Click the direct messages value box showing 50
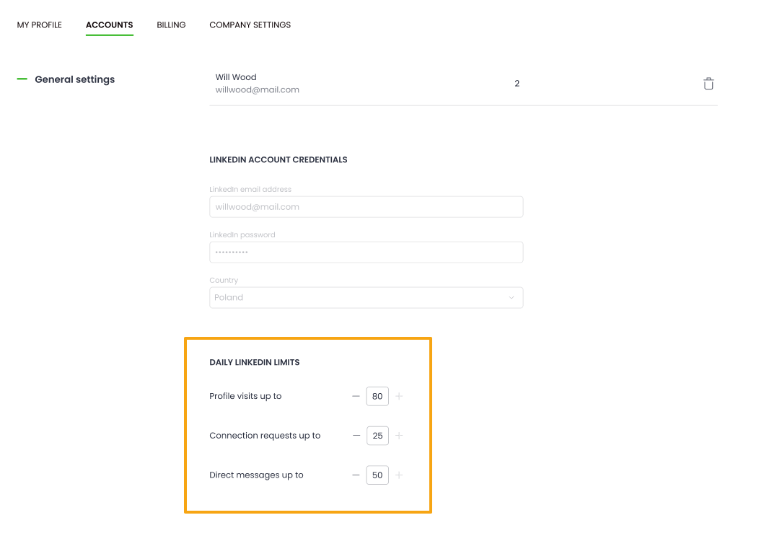Screen dimensions: 759x541 tap(377, 475)
